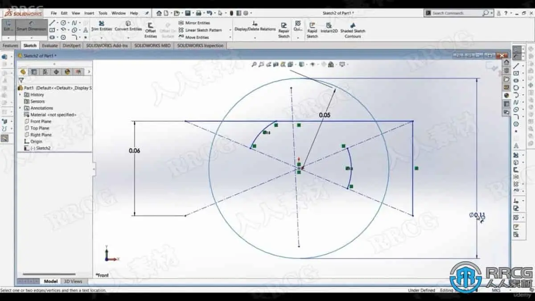Expand the Annotations tree node
This screenshot has height=301, width=535.
pyautogui.click(x=20, y=108)
